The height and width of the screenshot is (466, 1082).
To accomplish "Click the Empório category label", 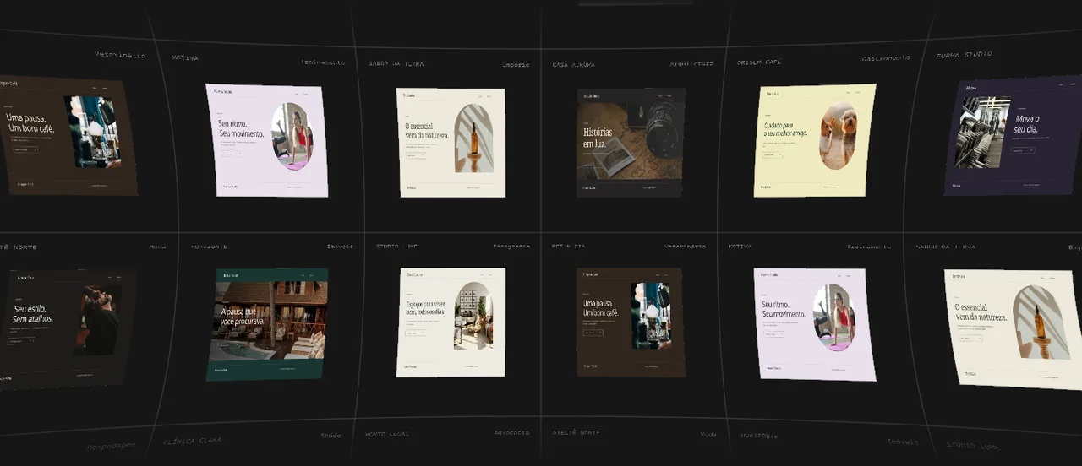I will coord(516,64).
